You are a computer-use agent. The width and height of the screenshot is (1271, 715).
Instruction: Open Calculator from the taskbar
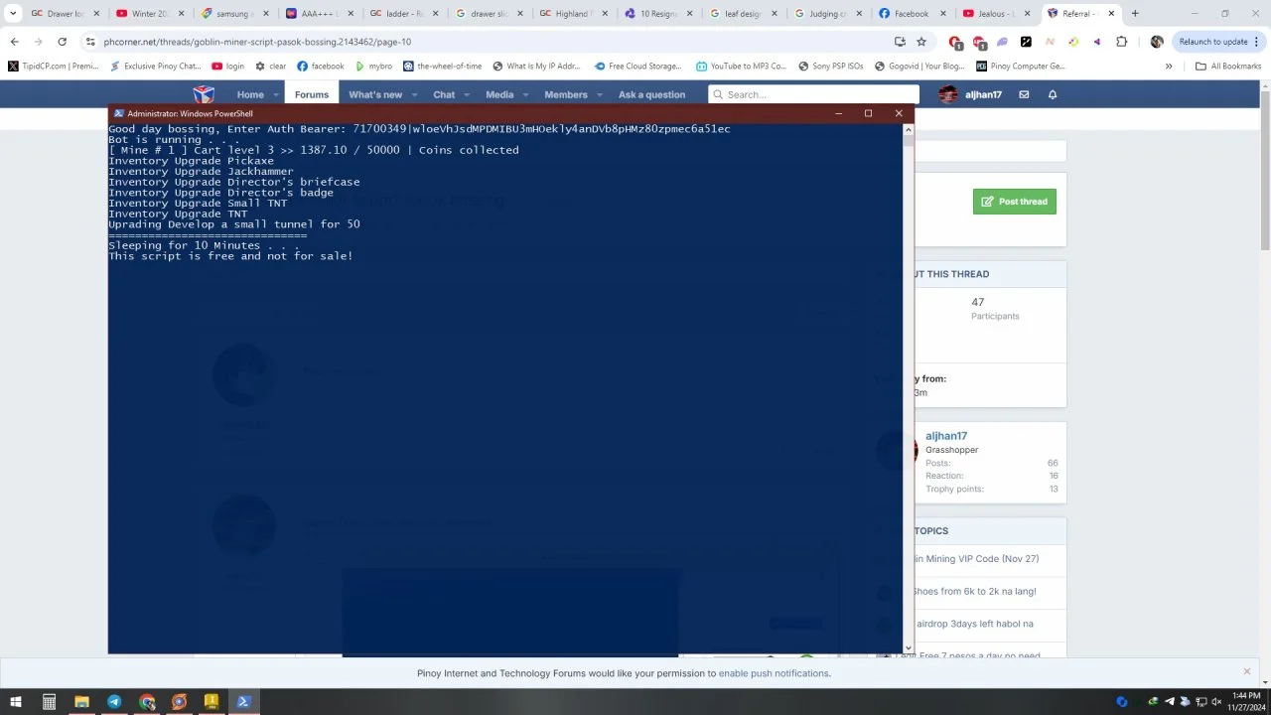[49, 701]
